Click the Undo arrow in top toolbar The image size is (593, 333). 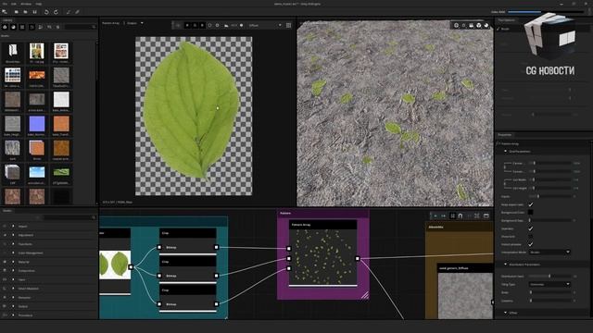46,12
